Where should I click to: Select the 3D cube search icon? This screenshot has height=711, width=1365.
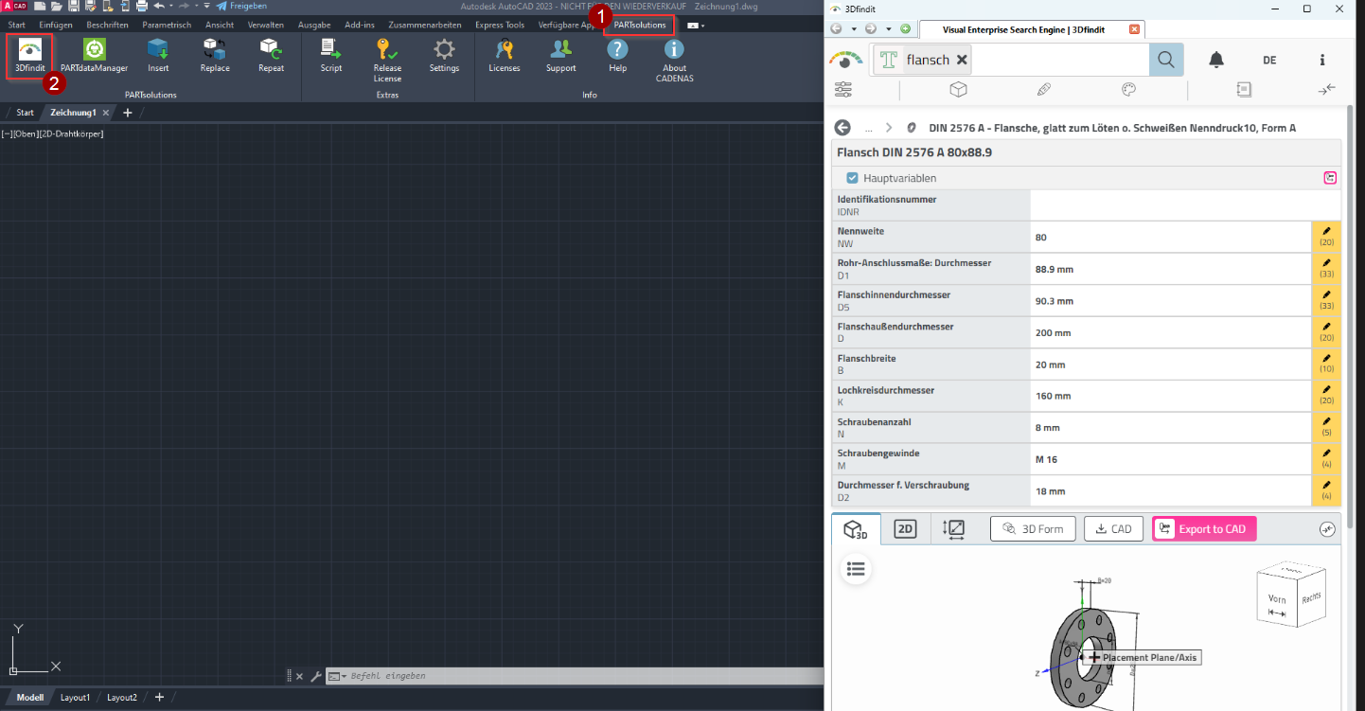(958, 90)
